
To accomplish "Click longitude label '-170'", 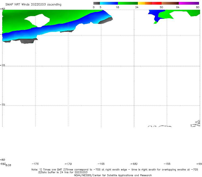I will tap(68, 164).
